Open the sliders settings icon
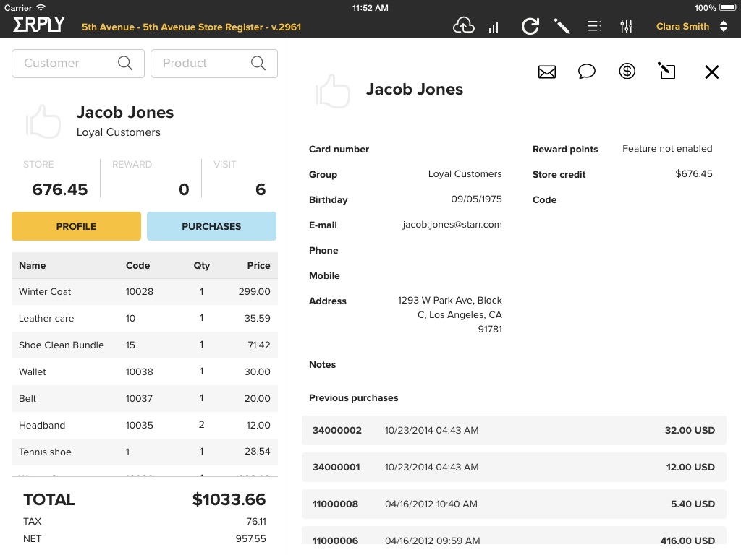 pyautogui.click(x=627, y=27)
